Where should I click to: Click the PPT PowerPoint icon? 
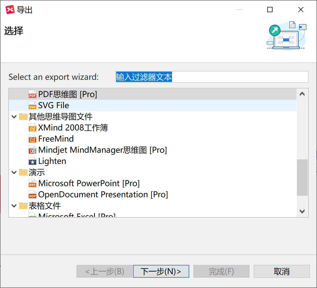point(32,184)
